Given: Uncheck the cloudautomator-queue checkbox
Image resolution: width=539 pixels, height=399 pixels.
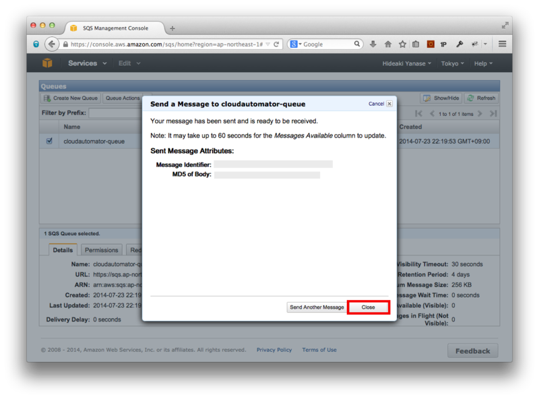Looking at the screenshot, I should pyautogui.click(x=49, y=141).
